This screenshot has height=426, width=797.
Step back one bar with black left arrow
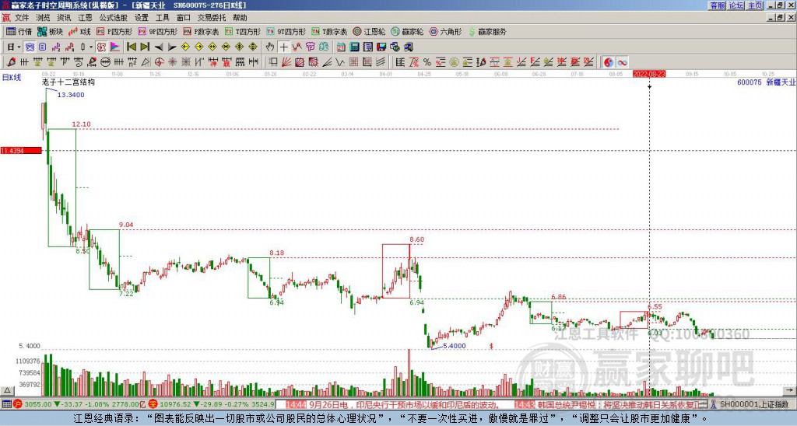[159, 47]
